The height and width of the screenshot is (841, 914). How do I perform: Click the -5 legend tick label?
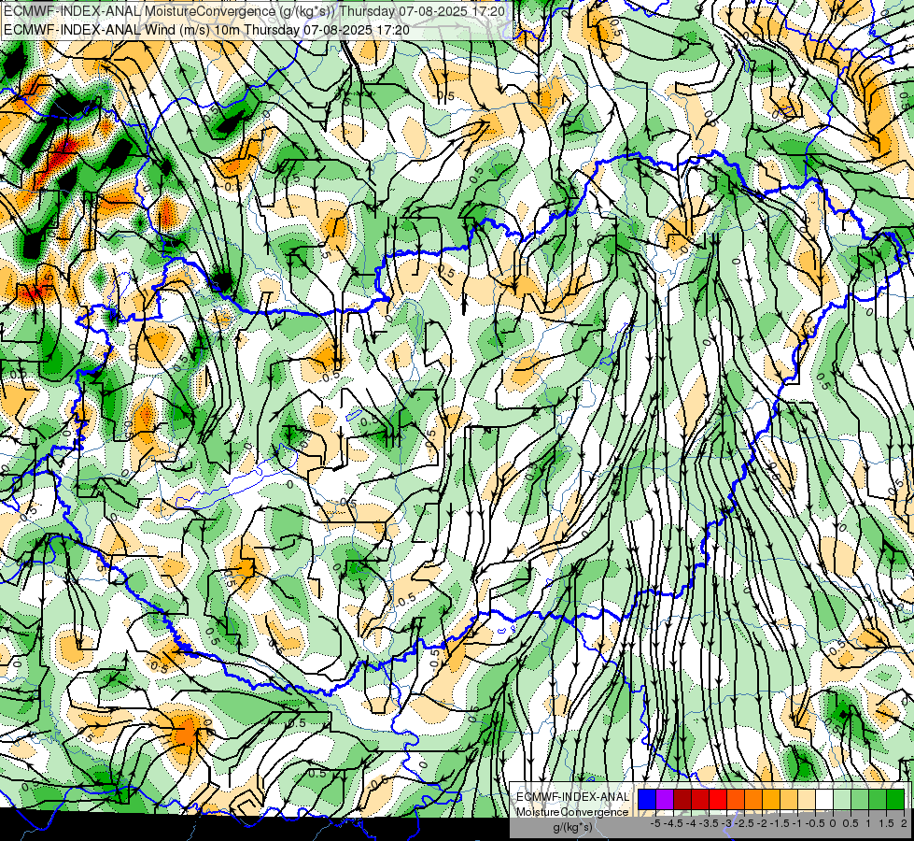click(x=655, y=823)
